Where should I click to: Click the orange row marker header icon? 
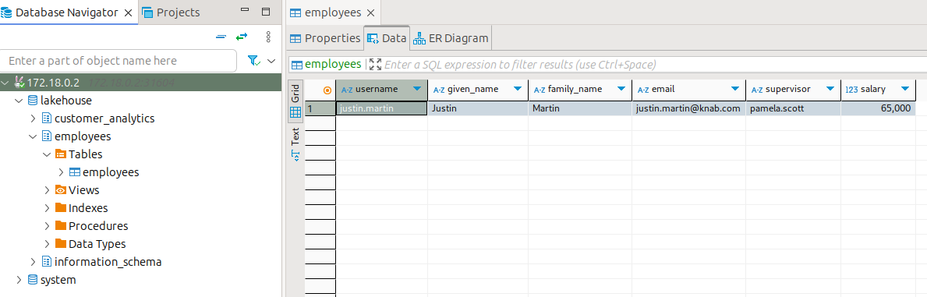327,90
